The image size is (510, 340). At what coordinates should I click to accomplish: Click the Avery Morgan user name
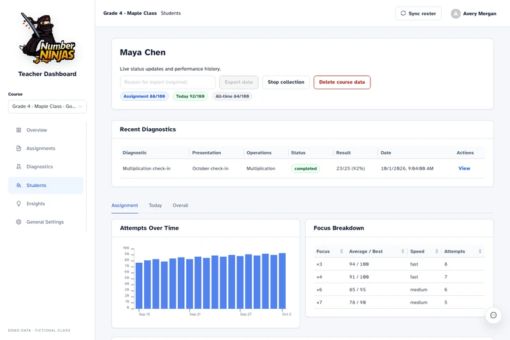coord(479,13)
